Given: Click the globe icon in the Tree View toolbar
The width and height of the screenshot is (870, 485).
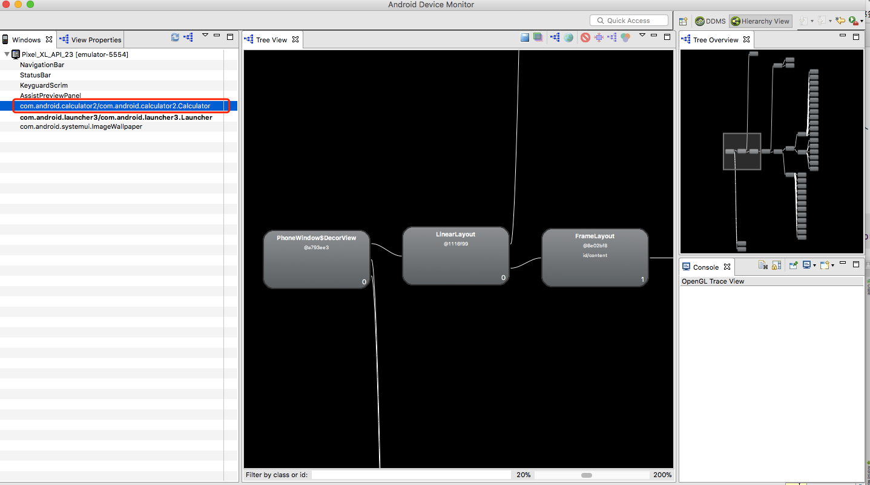Looking at the screenshot, I should tap(568, 37).
